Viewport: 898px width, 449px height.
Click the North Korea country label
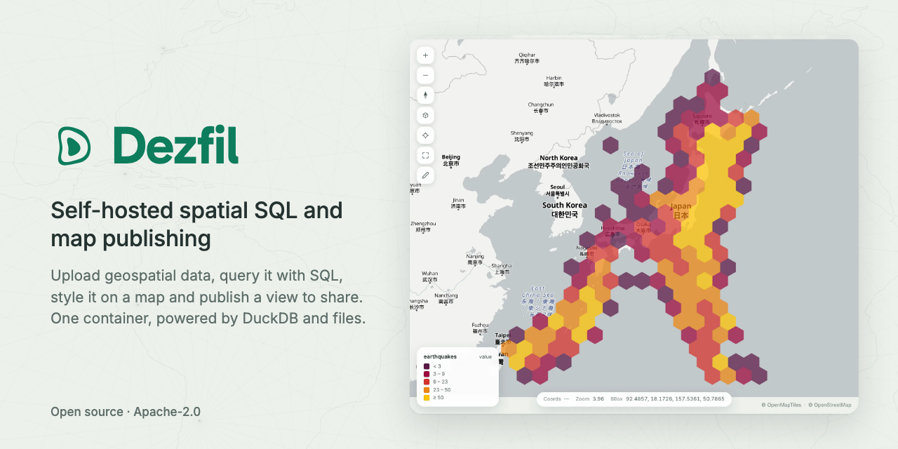coord(558,161)
